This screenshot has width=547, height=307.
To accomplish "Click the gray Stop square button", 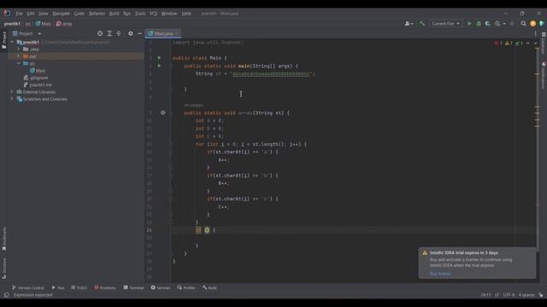I will pos(512,24).
